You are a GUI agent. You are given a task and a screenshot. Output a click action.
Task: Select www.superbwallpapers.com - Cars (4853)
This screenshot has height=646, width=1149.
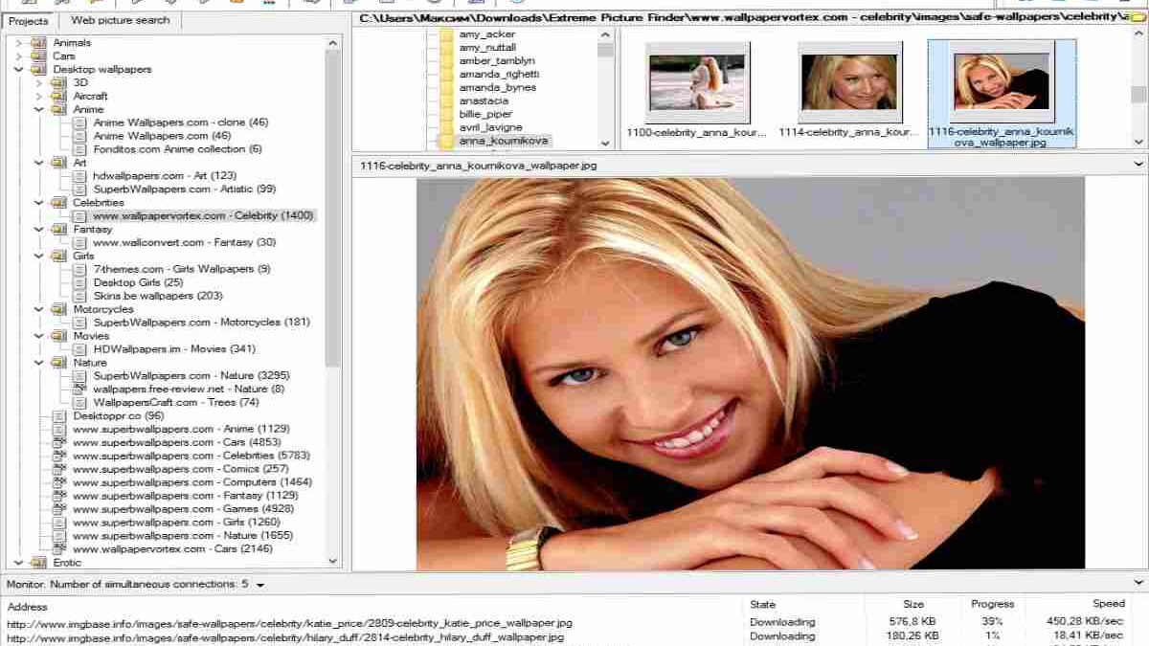tap(177, 443)
